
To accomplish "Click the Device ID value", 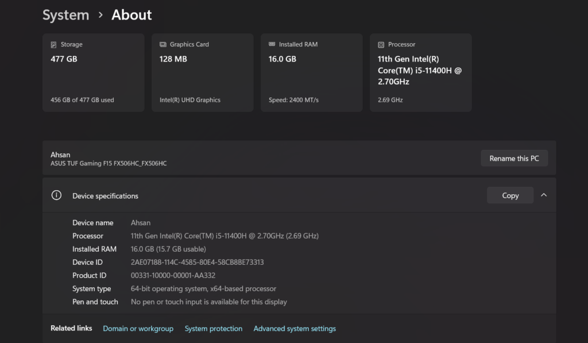I will tap(197, 263).
